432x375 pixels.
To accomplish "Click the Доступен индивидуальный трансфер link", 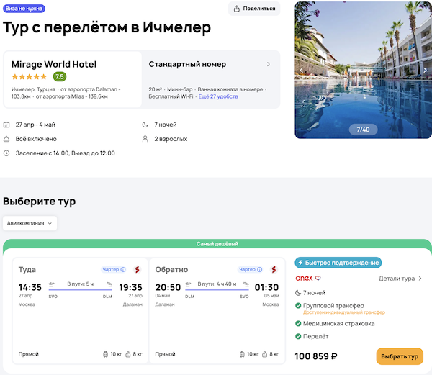I will coord(343,313).
